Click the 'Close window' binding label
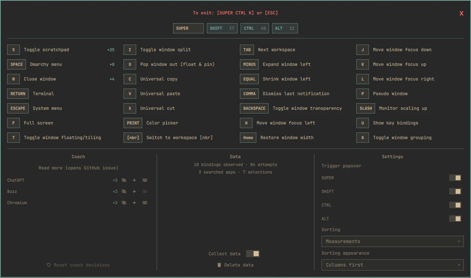 pyautogui.click(x=40, y=79)
